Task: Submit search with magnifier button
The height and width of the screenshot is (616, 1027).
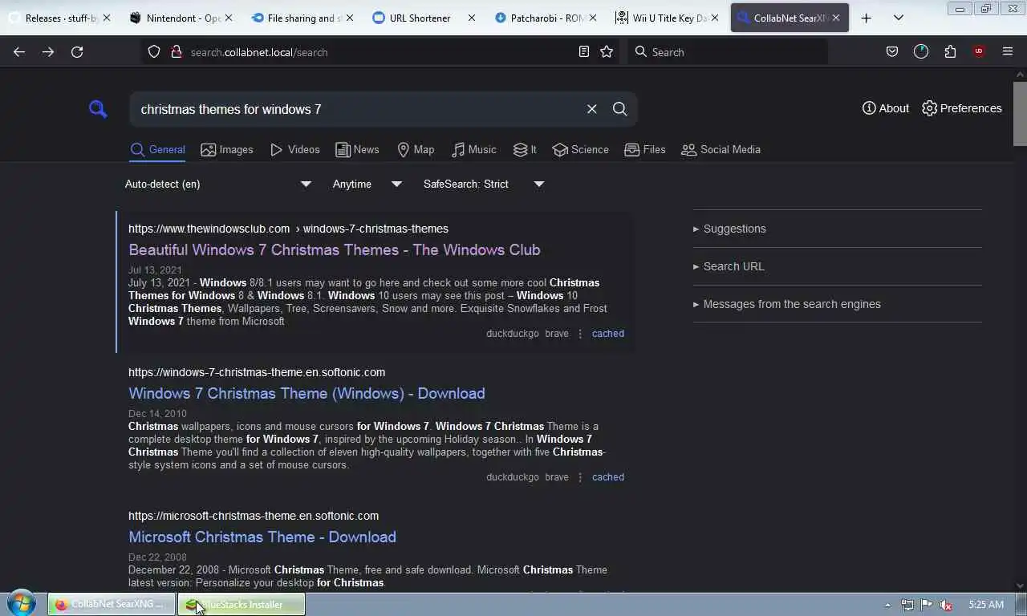Action: 619,109
